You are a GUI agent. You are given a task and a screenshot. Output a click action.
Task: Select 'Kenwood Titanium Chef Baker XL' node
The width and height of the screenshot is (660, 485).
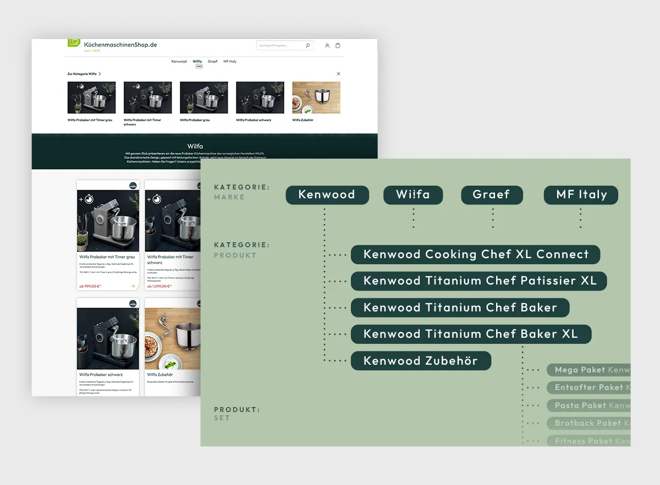[471, 335]
